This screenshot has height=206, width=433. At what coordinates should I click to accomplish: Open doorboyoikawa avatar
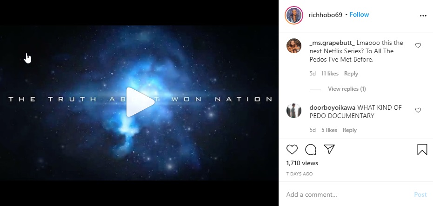coord(294,111)
